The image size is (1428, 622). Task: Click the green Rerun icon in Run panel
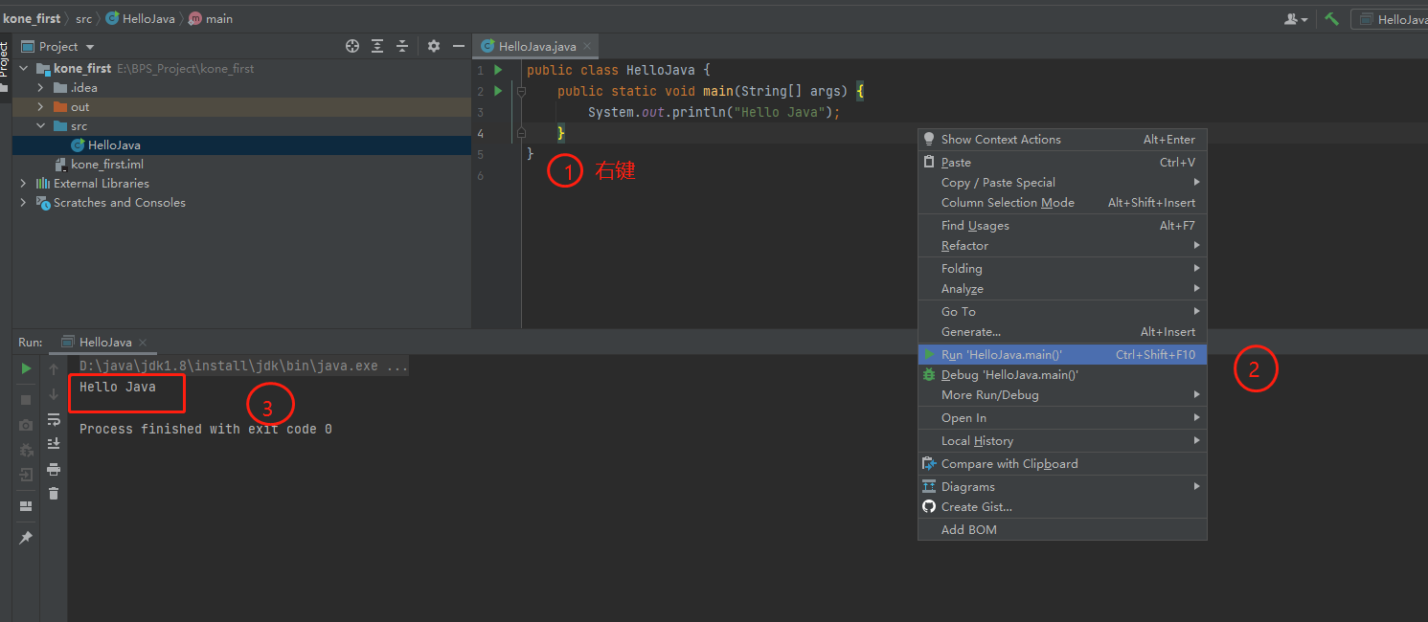[x=26, y=368]
